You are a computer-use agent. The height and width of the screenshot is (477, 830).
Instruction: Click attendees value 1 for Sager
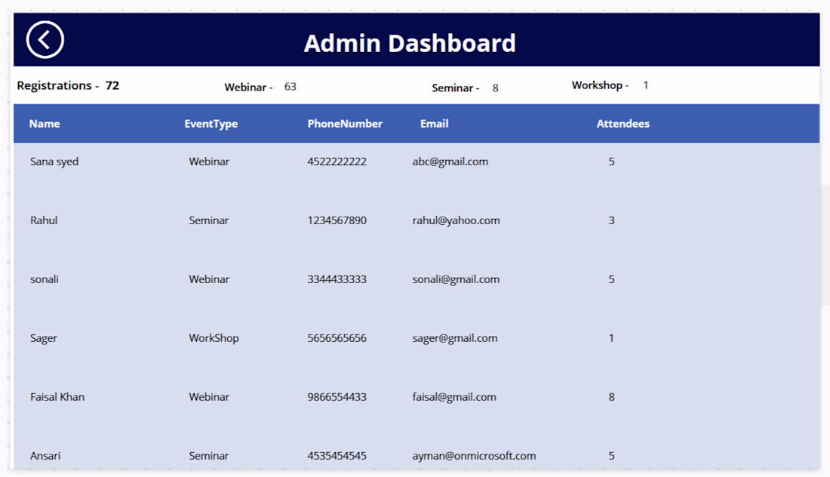pyautogui.click(x=611, y=338)
